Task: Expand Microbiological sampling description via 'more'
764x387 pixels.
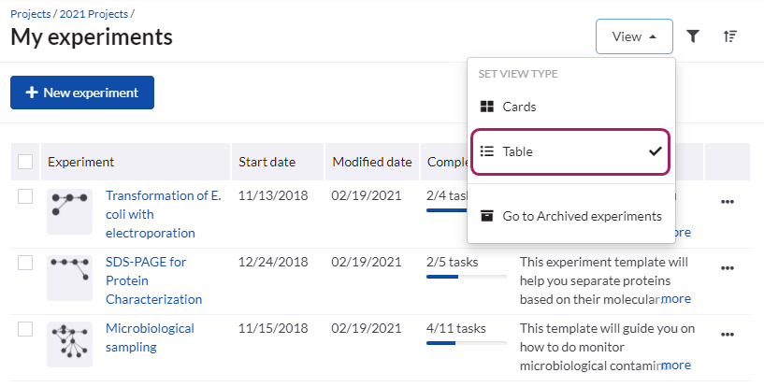Action: tap(676, 365)
